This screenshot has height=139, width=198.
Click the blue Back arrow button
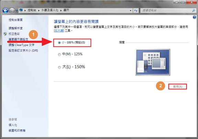point(5,11)
